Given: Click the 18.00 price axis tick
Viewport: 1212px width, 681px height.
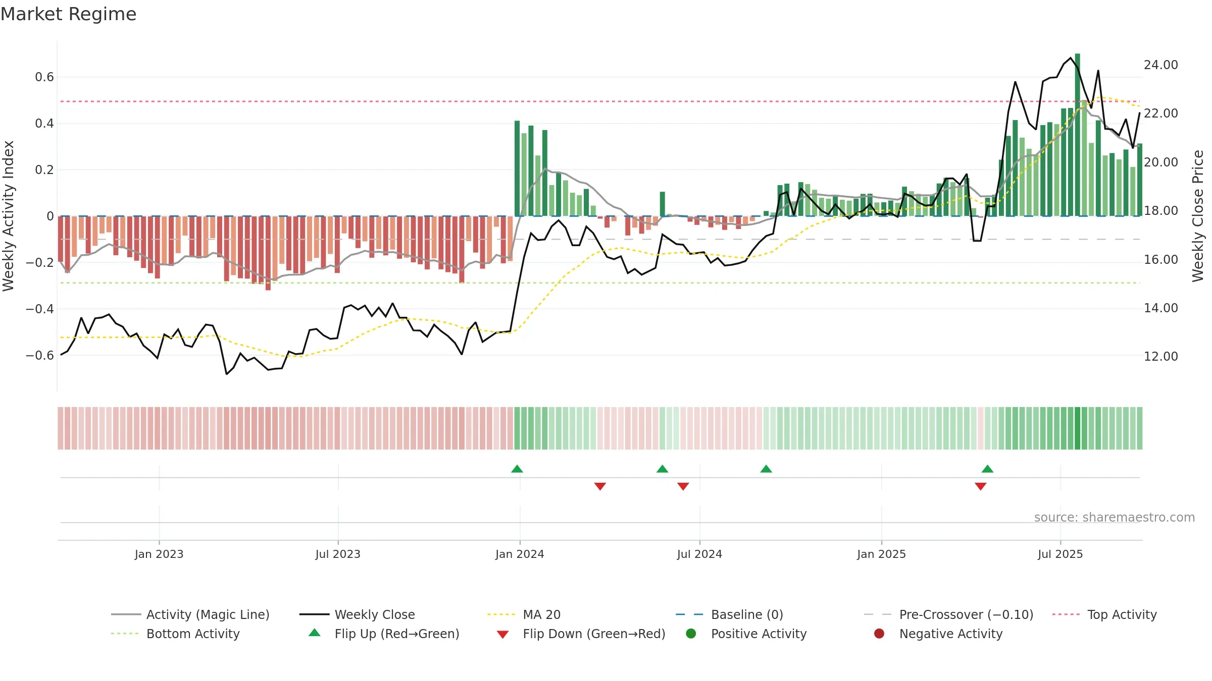Looking at the screenshot, I should (1161, 211).
